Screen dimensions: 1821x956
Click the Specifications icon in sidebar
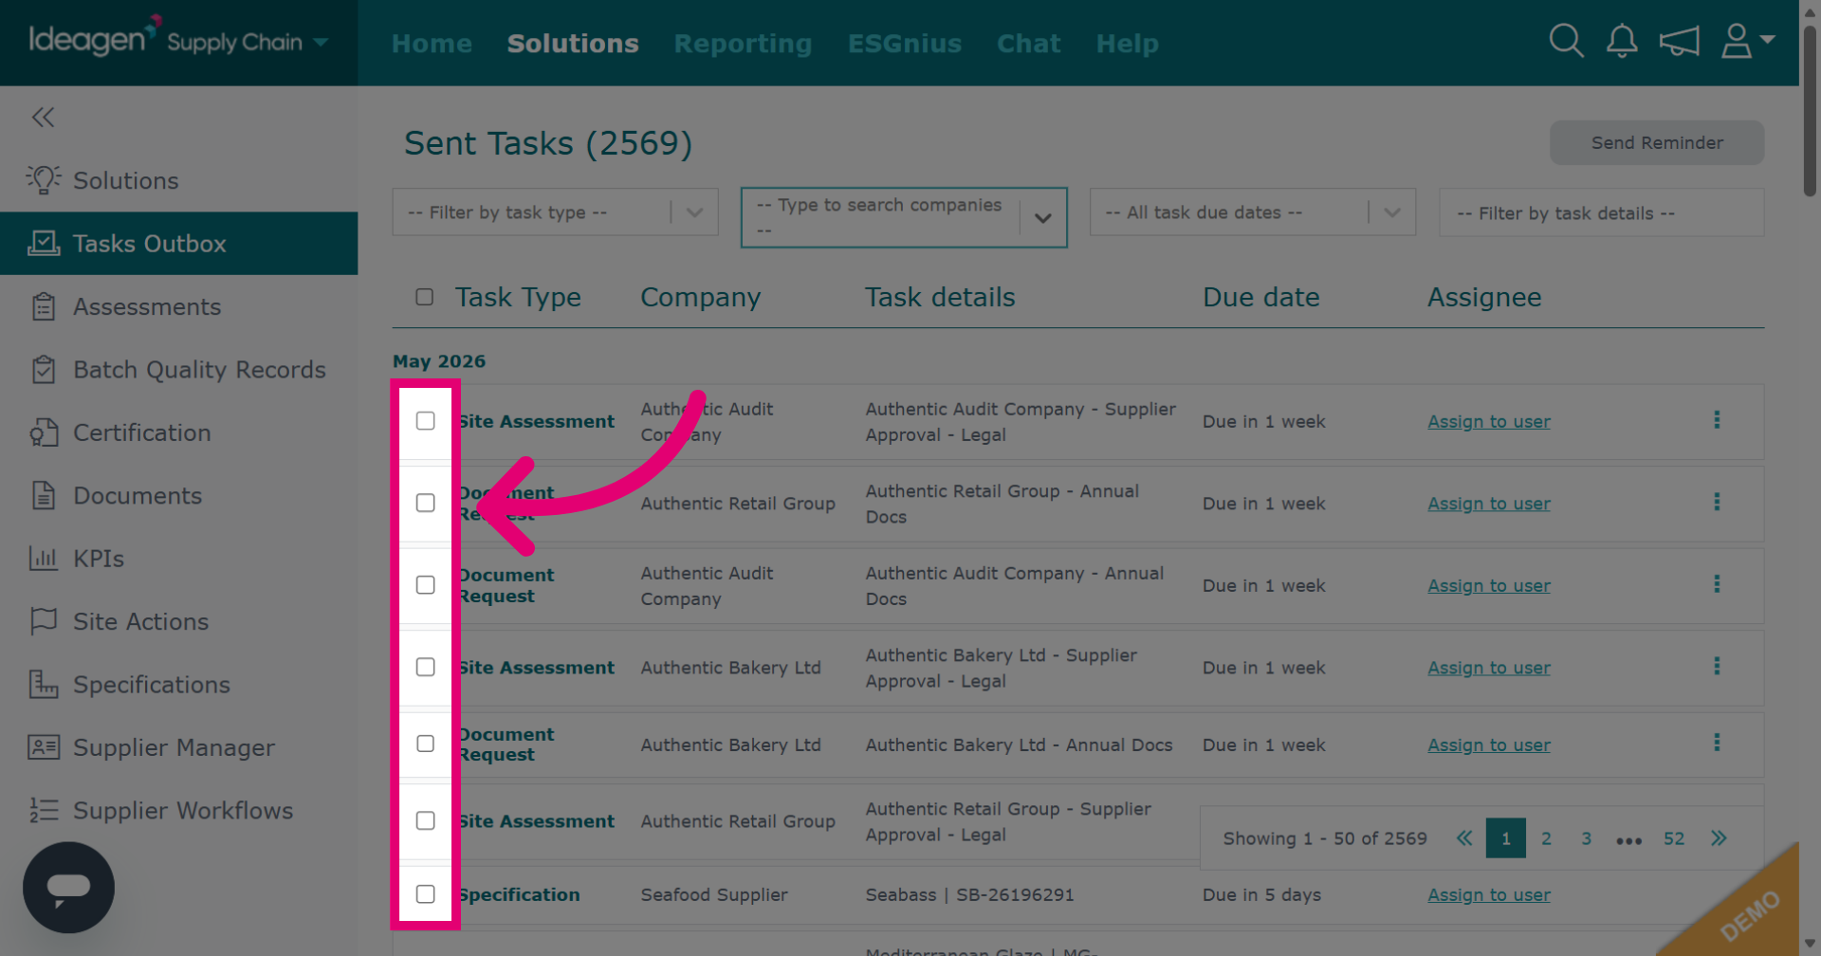(x=43, y=684)
